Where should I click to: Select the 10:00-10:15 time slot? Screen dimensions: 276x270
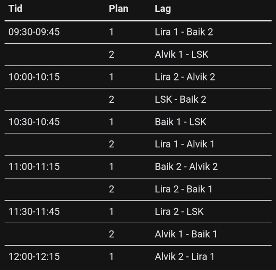pos(34,77)
